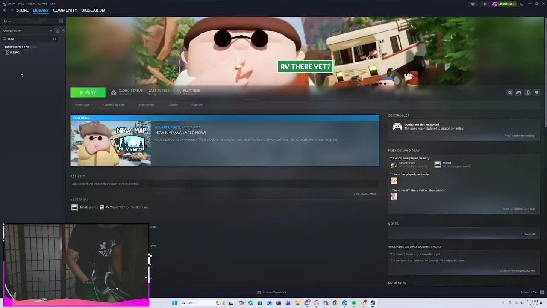Open the Steam taskbar icon
This screenshot has height=308, width=547.
[x=373, y=303]
